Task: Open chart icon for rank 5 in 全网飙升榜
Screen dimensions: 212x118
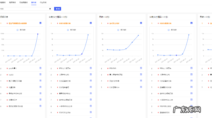Action: (41, 87)
